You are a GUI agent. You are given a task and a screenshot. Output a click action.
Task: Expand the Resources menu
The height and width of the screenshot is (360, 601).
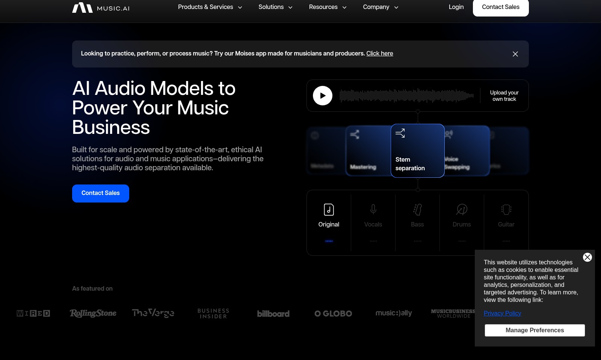pyautogui.click(x=328, y=7)
